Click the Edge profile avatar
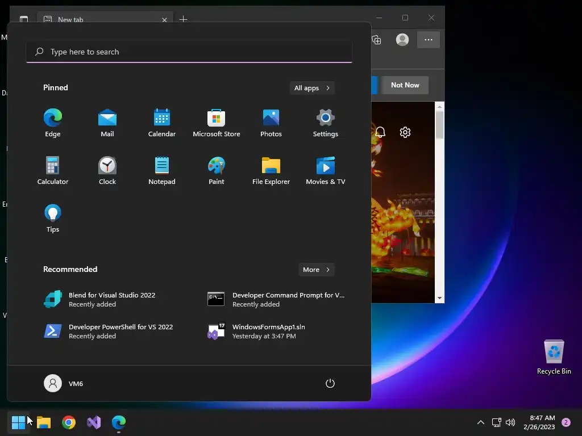Viewport: 582px width, 436px height. [402, 40]
